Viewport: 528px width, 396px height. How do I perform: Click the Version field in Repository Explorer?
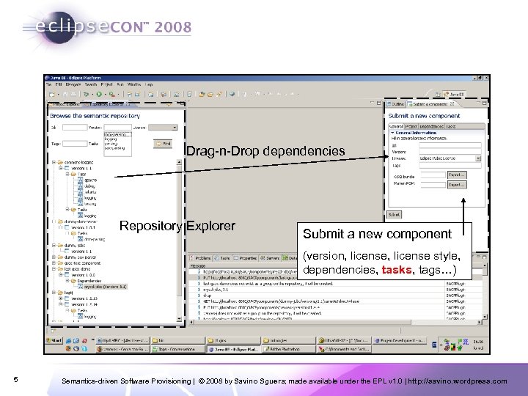(117, 128)
